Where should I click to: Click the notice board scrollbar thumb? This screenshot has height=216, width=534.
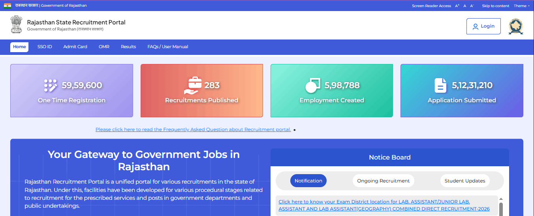[501, 209]
